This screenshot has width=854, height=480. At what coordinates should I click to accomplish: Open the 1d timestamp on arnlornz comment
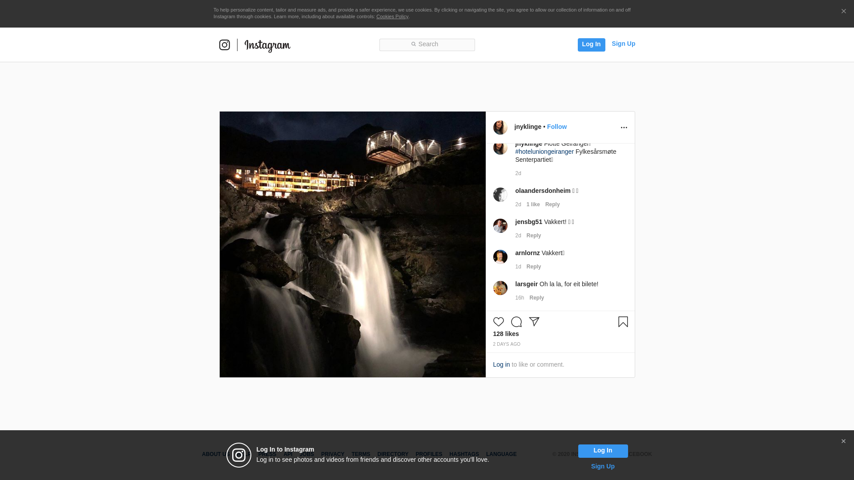pos(518,267)
